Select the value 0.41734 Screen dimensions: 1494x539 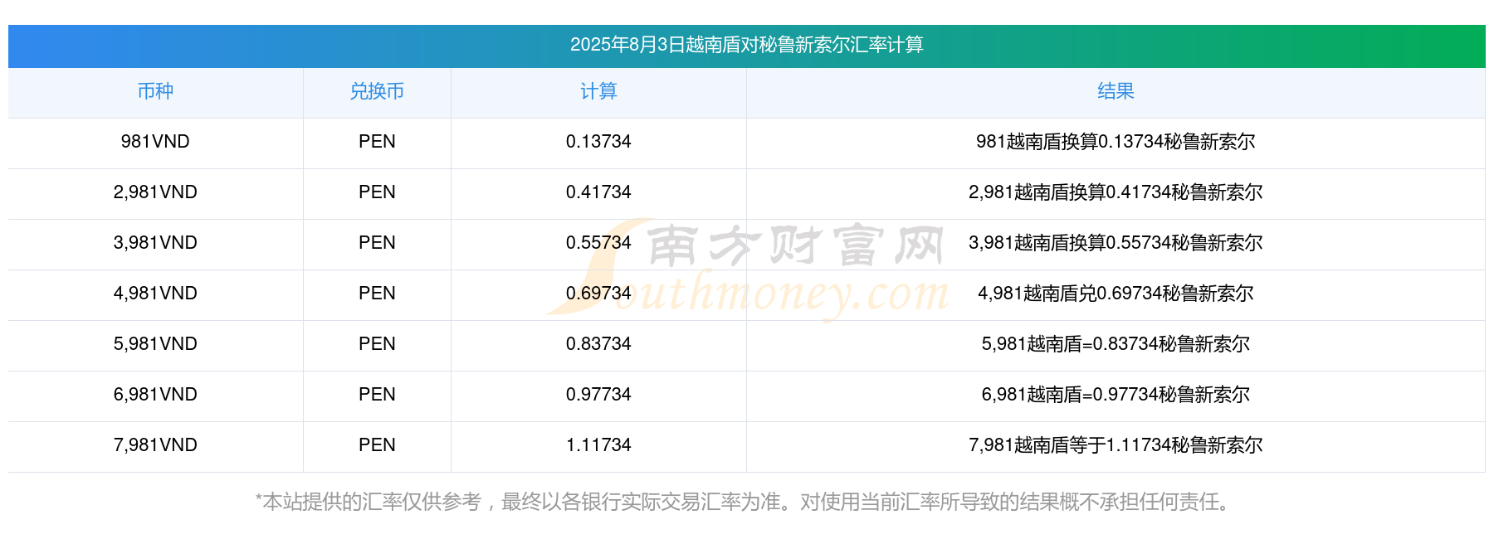pos(598,192)
